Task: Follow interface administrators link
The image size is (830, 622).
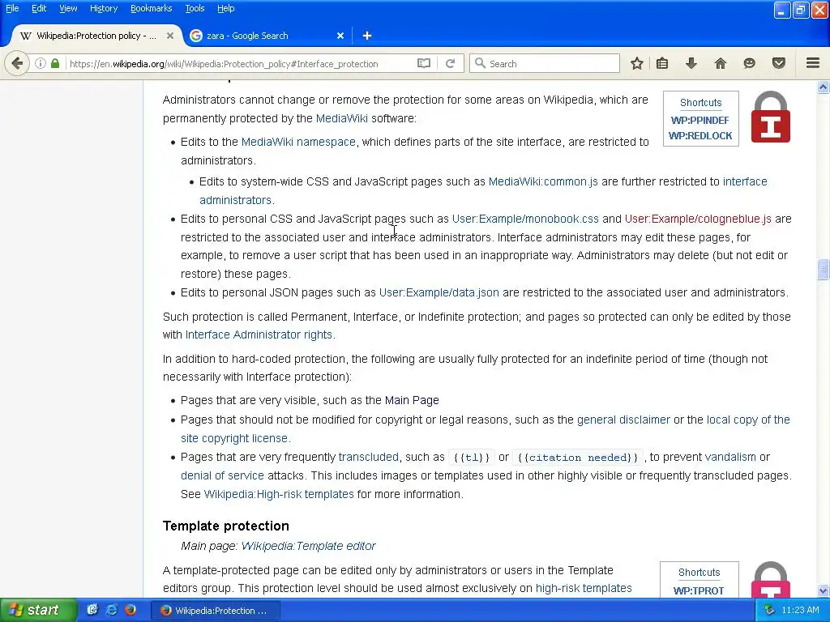Action: [x=745, y=181]
